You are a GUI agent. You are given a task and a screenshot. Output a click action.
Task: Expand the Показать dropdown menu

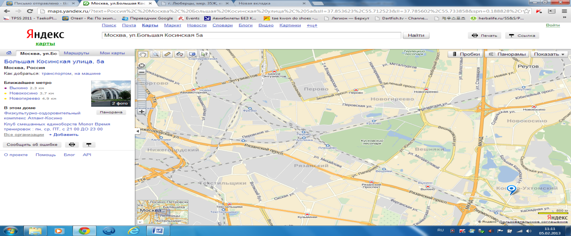549,54
